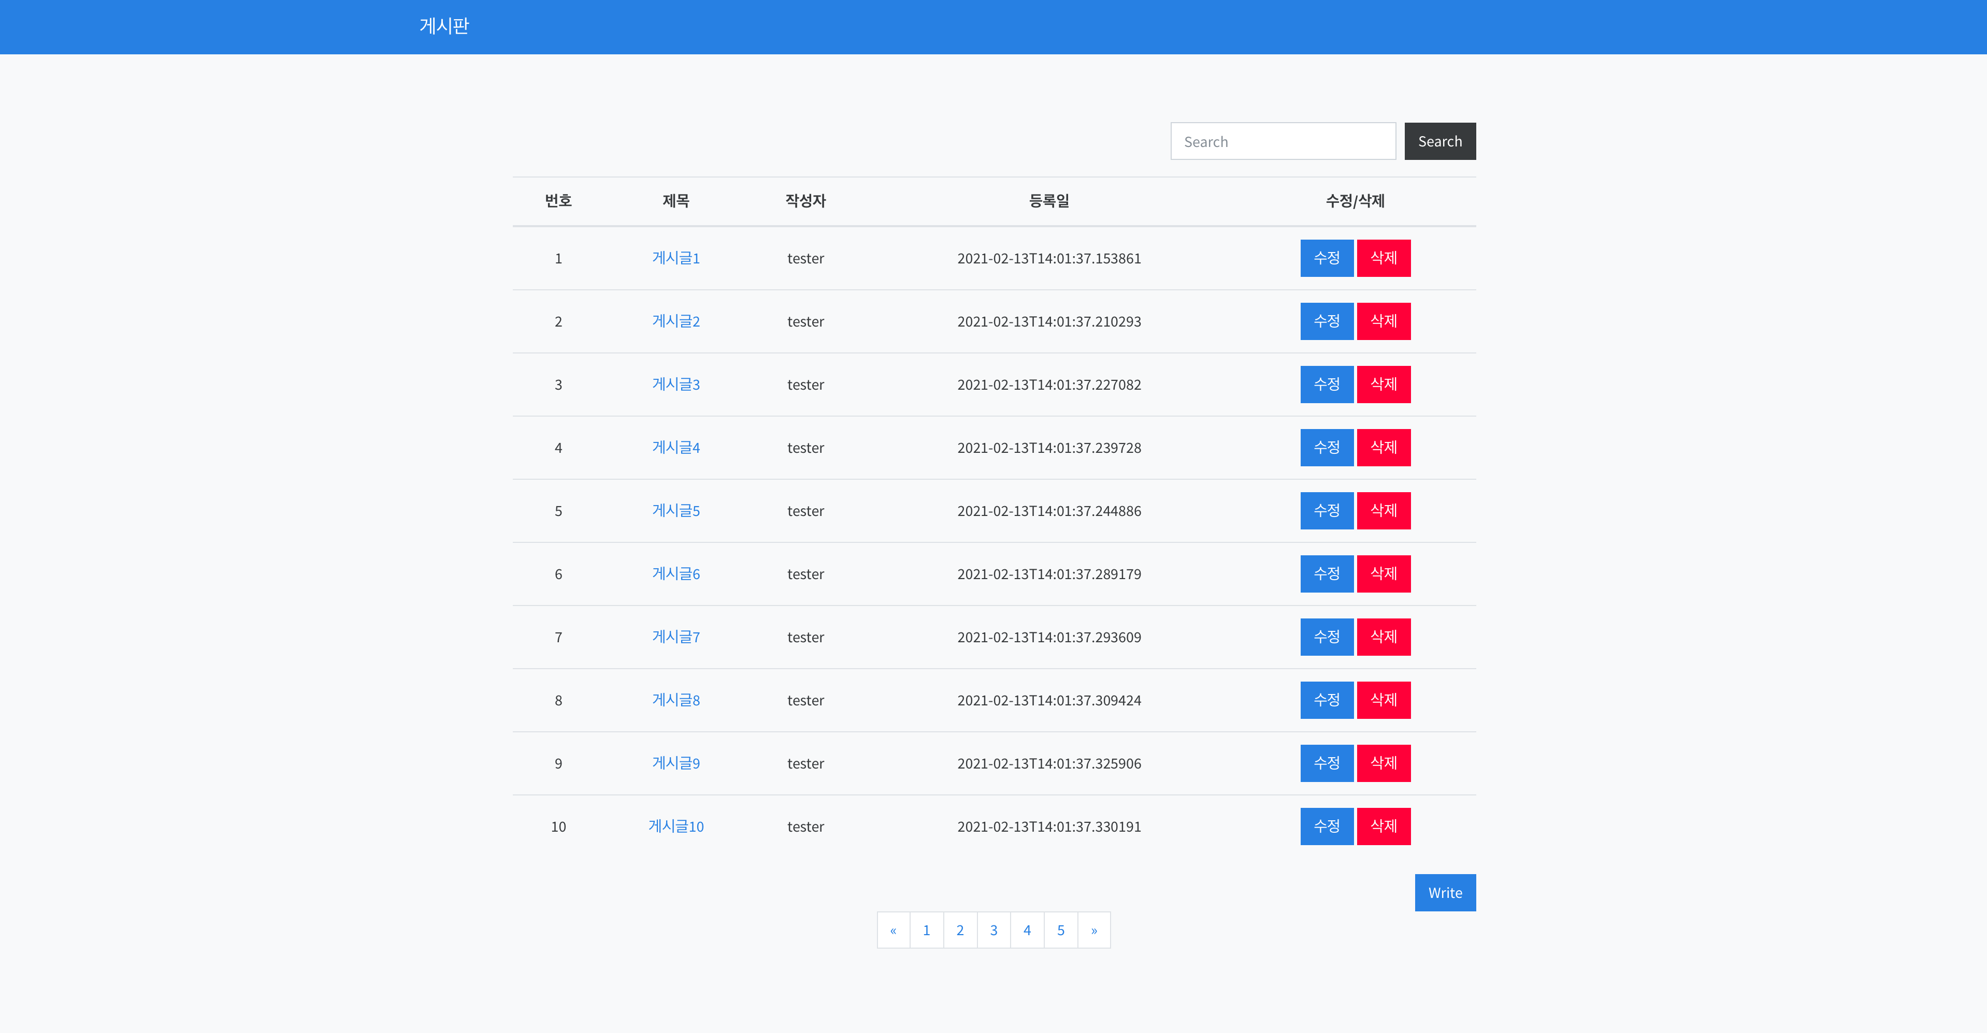Jump to page 3 in pagination
The height and width of the screenshot is (1033, 1987).
(x=993, y=931)
